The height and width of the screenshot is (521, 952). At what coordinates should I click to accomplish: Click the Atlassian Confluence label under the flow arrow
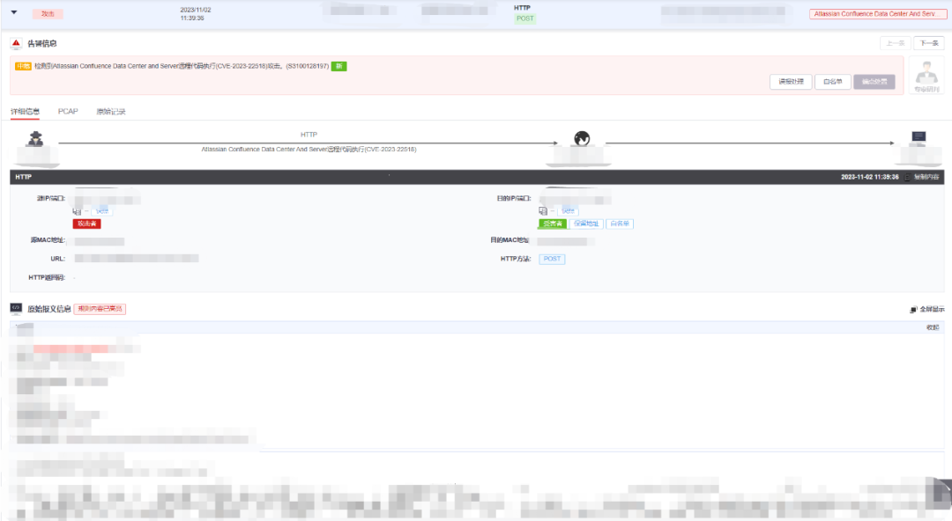point(309,150)
